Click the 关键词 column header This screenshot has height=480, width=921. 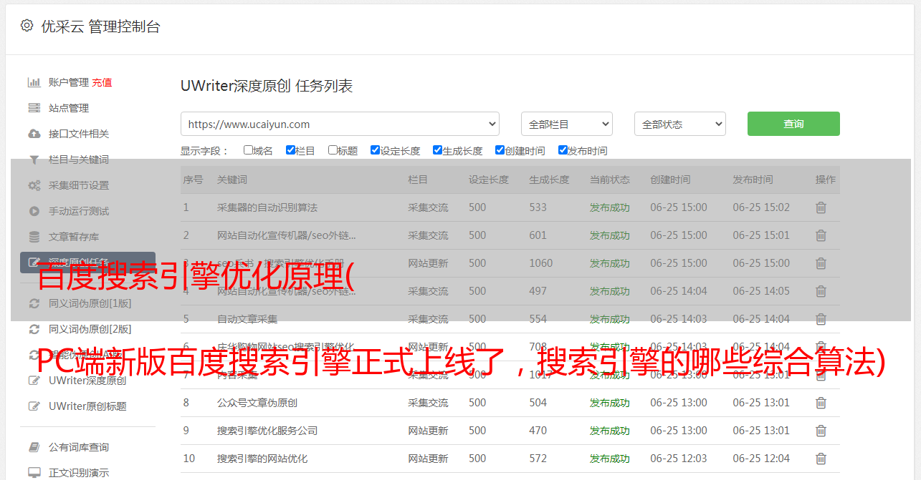click(x=232, y=180)
